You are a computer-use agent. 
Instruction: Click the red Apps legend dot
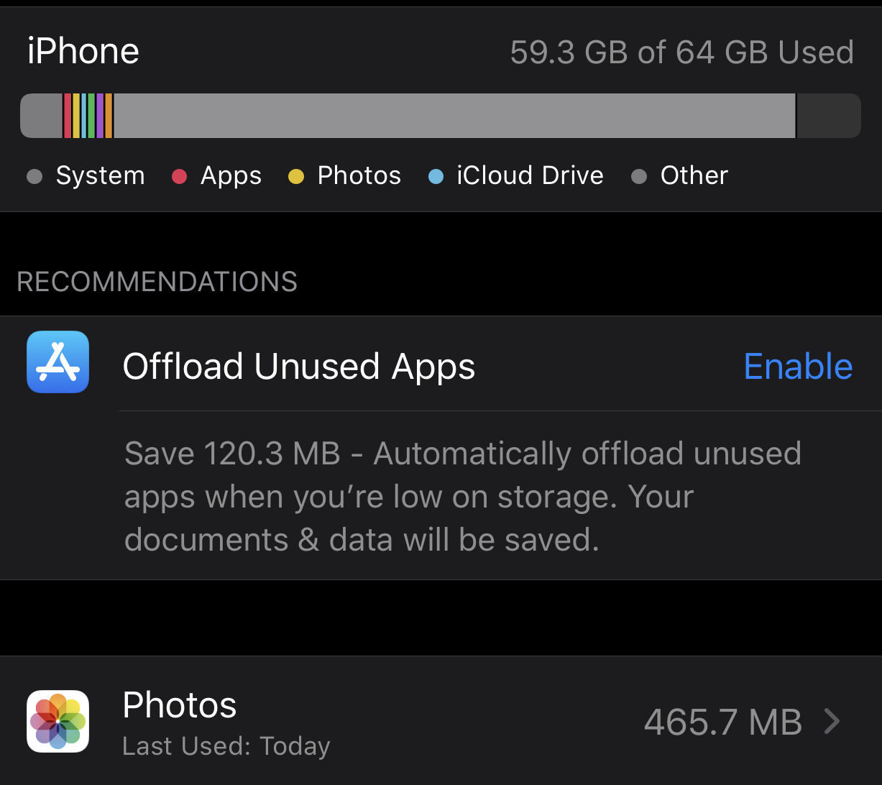(179, 176)
